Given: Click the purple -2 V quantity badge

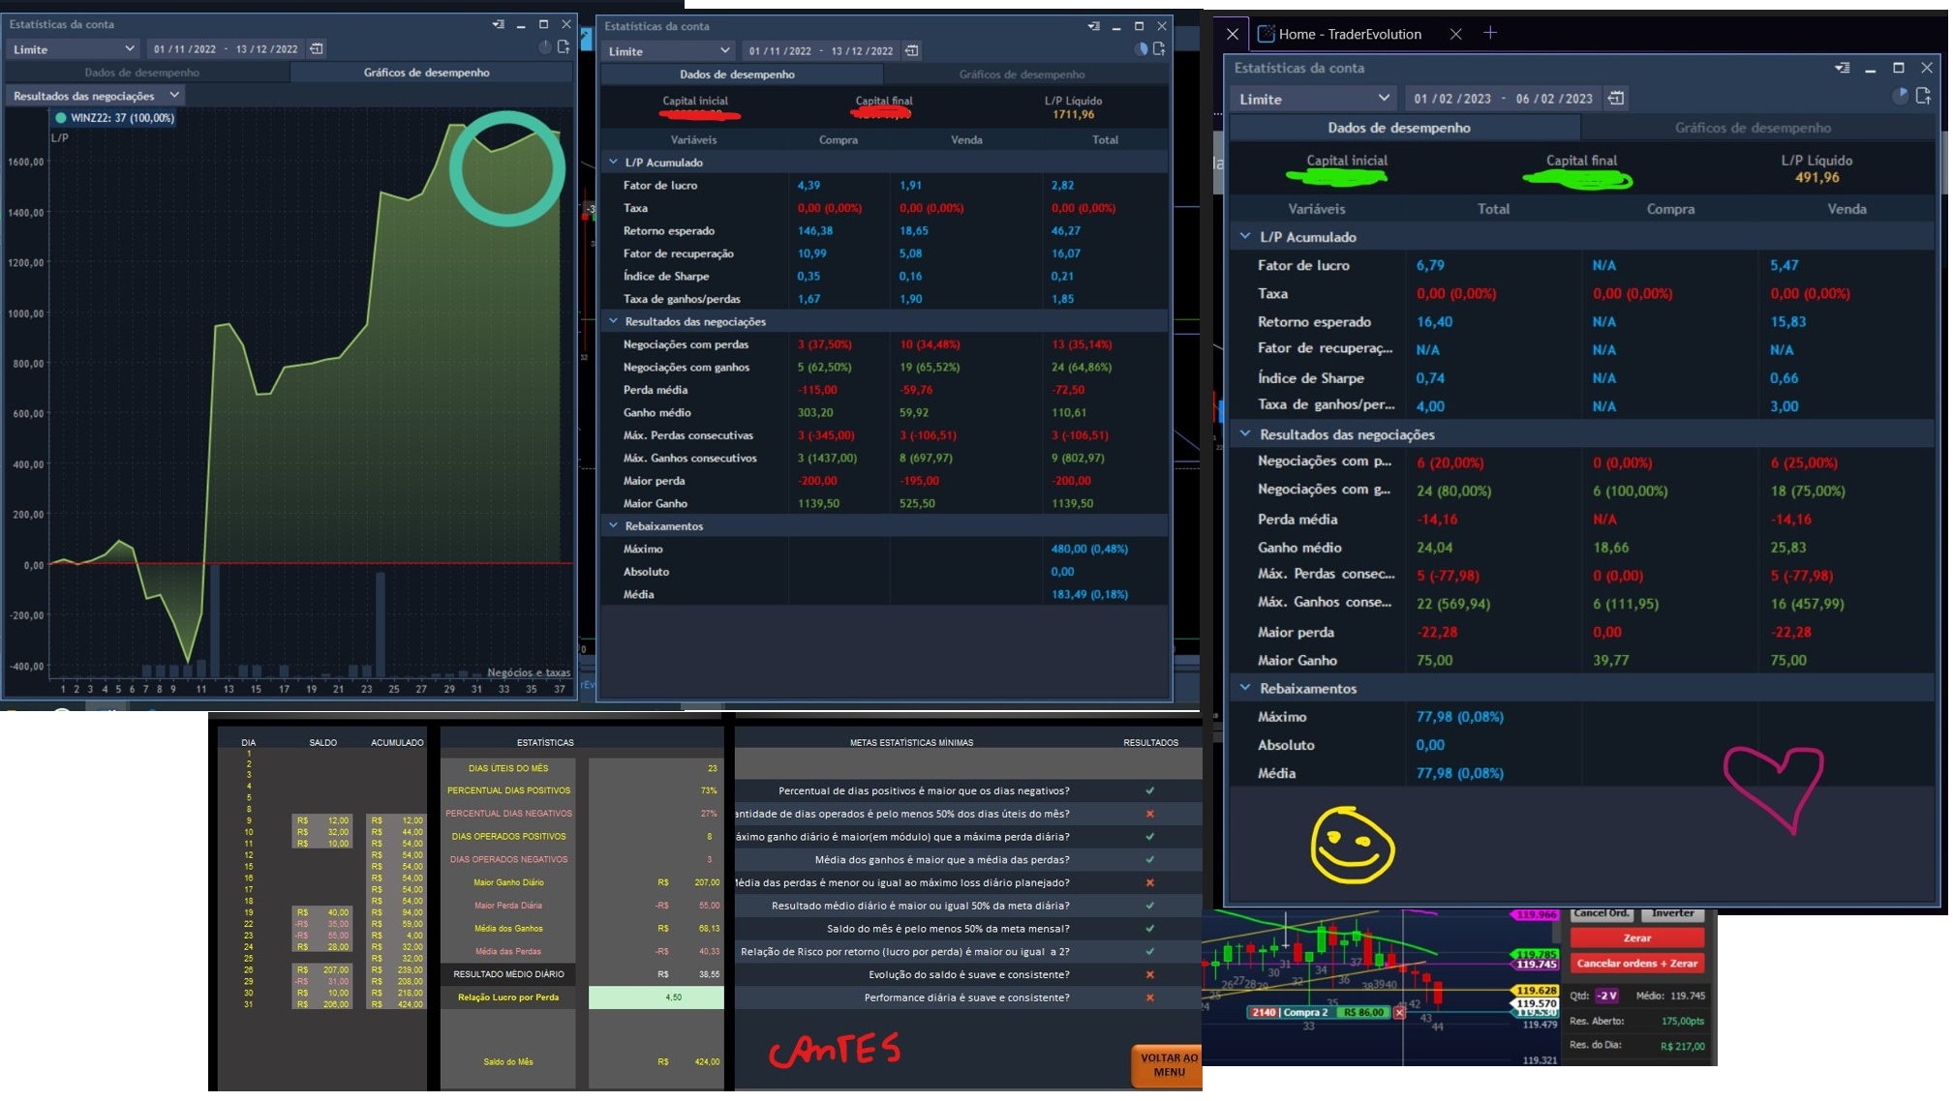Looking at the screenshot, I should tap(1606, 996).
